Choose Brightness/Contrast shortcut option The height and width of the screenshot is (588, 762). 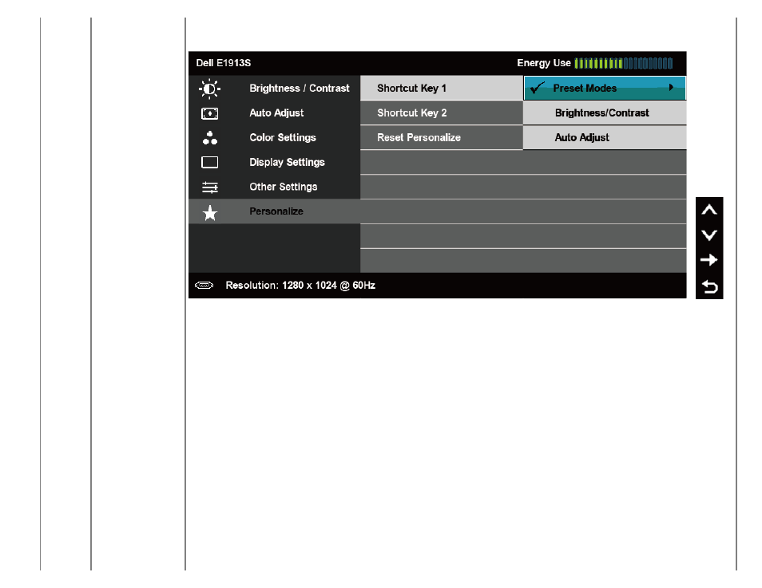click(605, 113)
